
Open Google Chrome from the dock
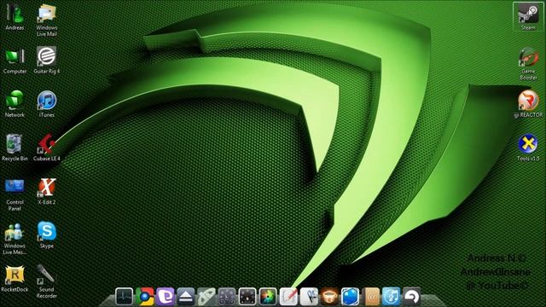pyautogui.click(x=145, y=297)
